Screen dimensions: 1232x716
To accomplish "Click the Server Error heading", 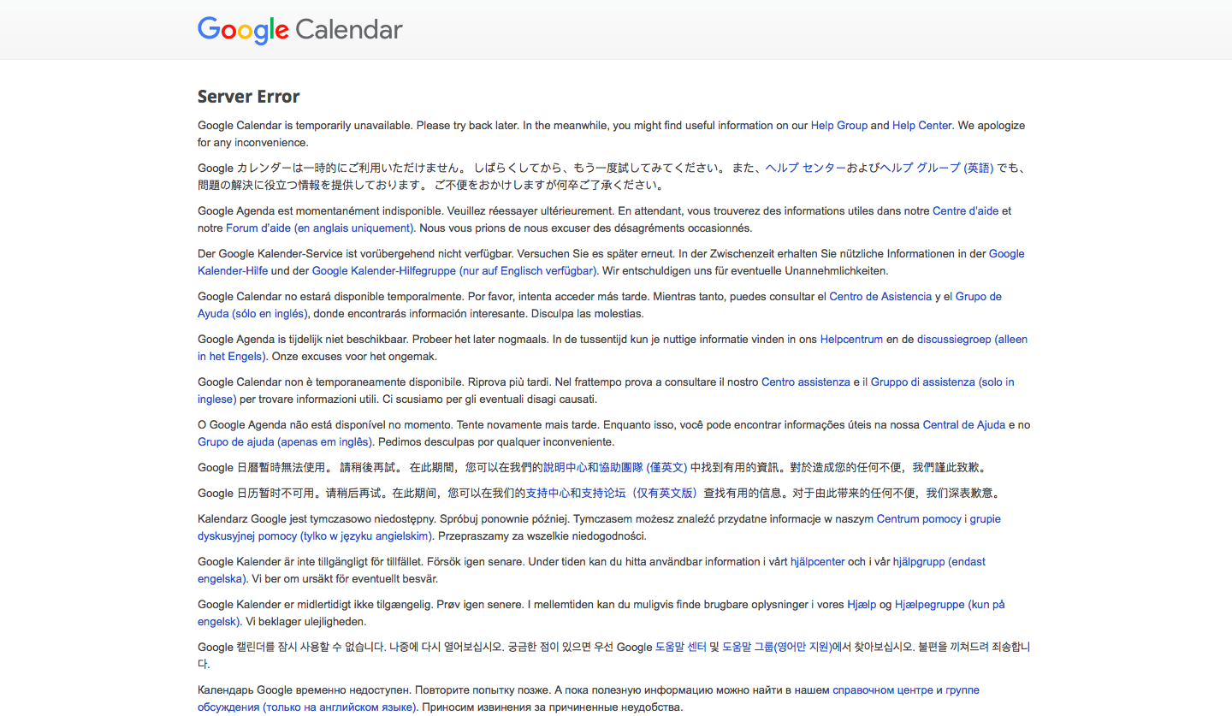I will coord(249,96).
